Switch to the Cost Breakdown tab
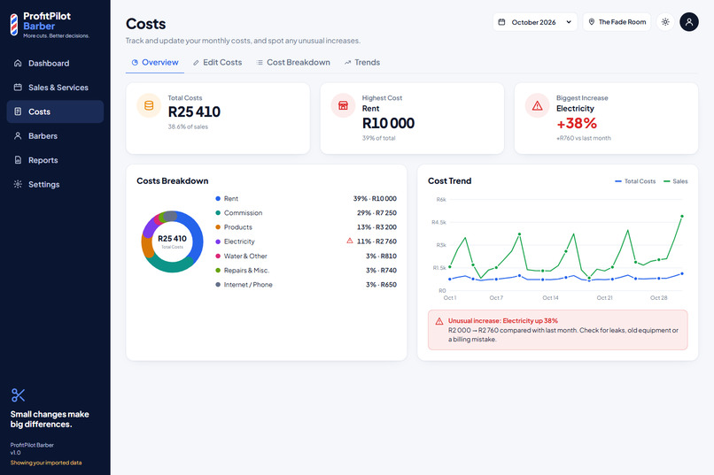Image resolution: width=714 pixels, height=475 pixels. (x=293, y=63)
